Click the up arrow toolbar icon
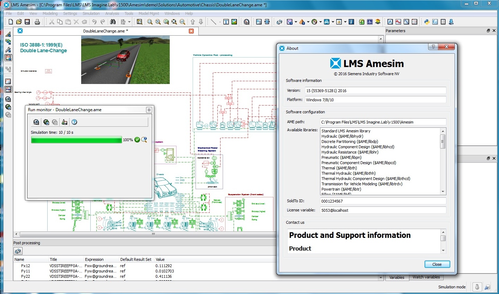The width and height of the screenshot is (499, 294). (x=193, y=22)
